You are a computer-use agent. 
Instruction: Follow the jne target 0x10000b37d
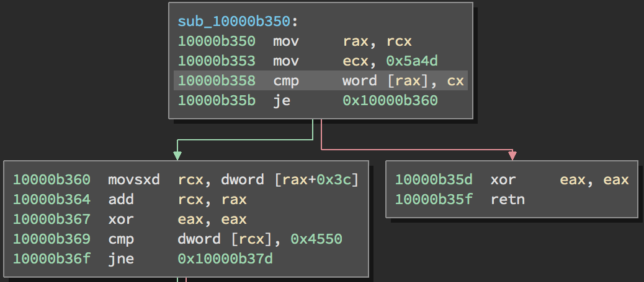click(x=225, y=258)
